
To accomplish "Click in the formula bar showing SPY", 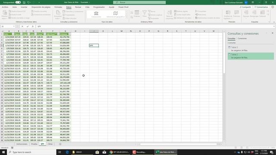I will (x=155, y=26).
